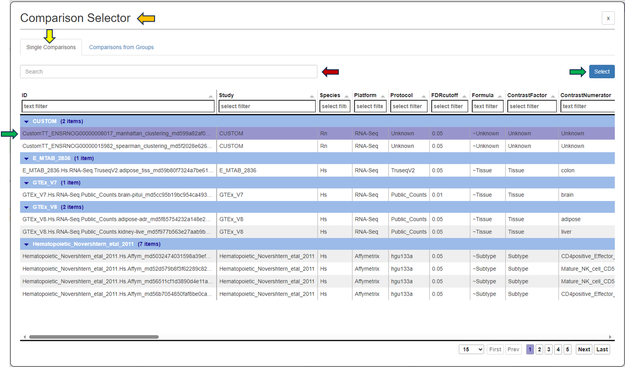This screenshot has height=367, width=625.
Task: Click inside the Search input field
Action: [x=169, y=71]
